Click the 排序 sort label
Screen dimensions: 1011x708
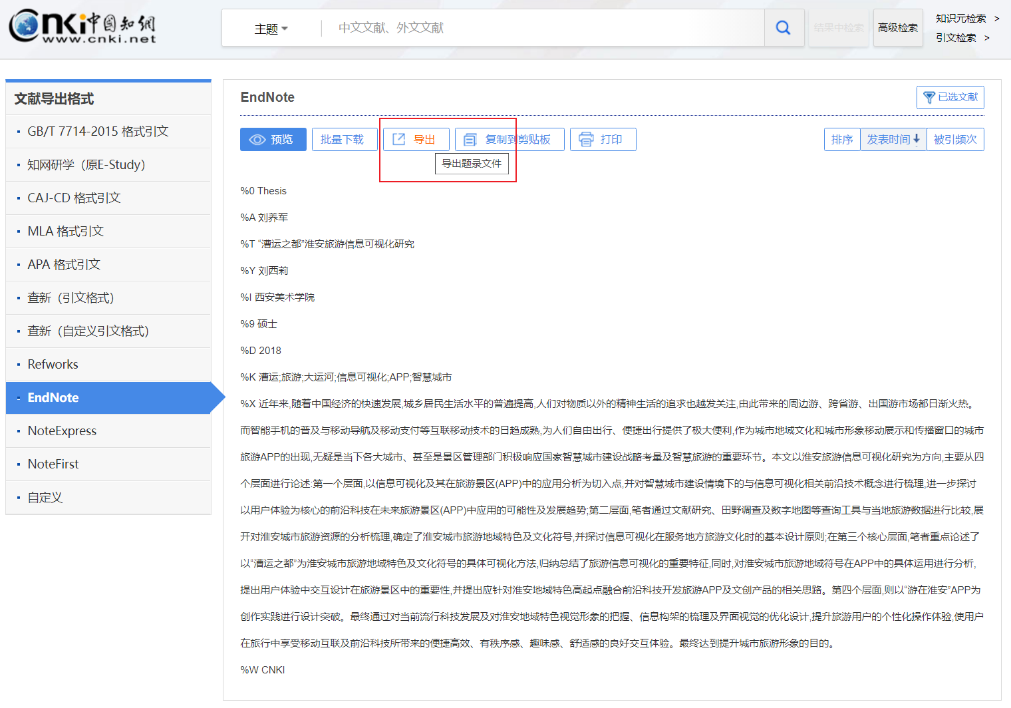click(842, 139)
